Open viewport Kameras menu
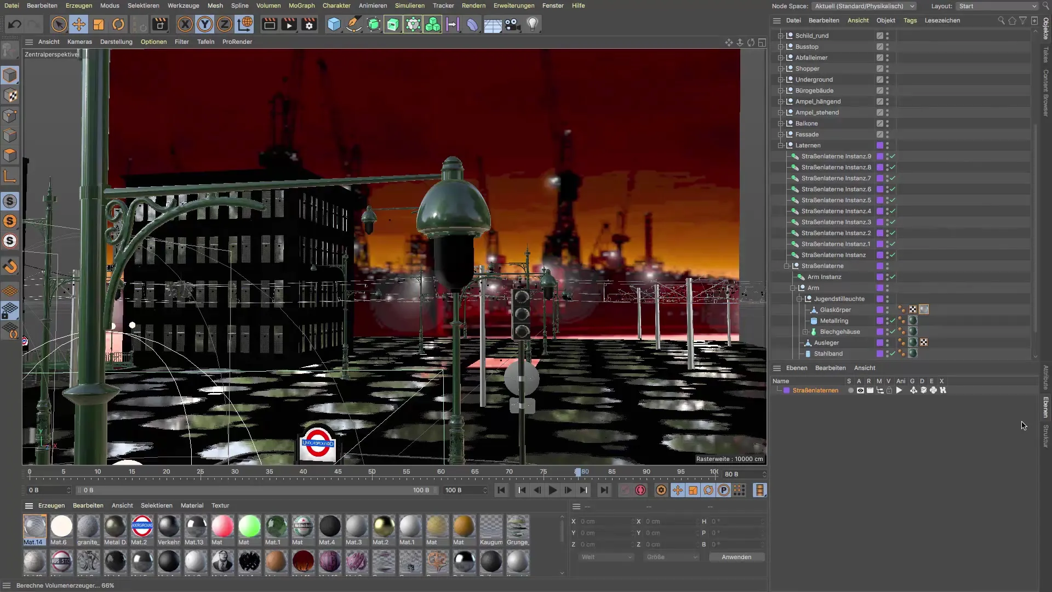Viewport: 1052px width, 592px height. [79, 42]
